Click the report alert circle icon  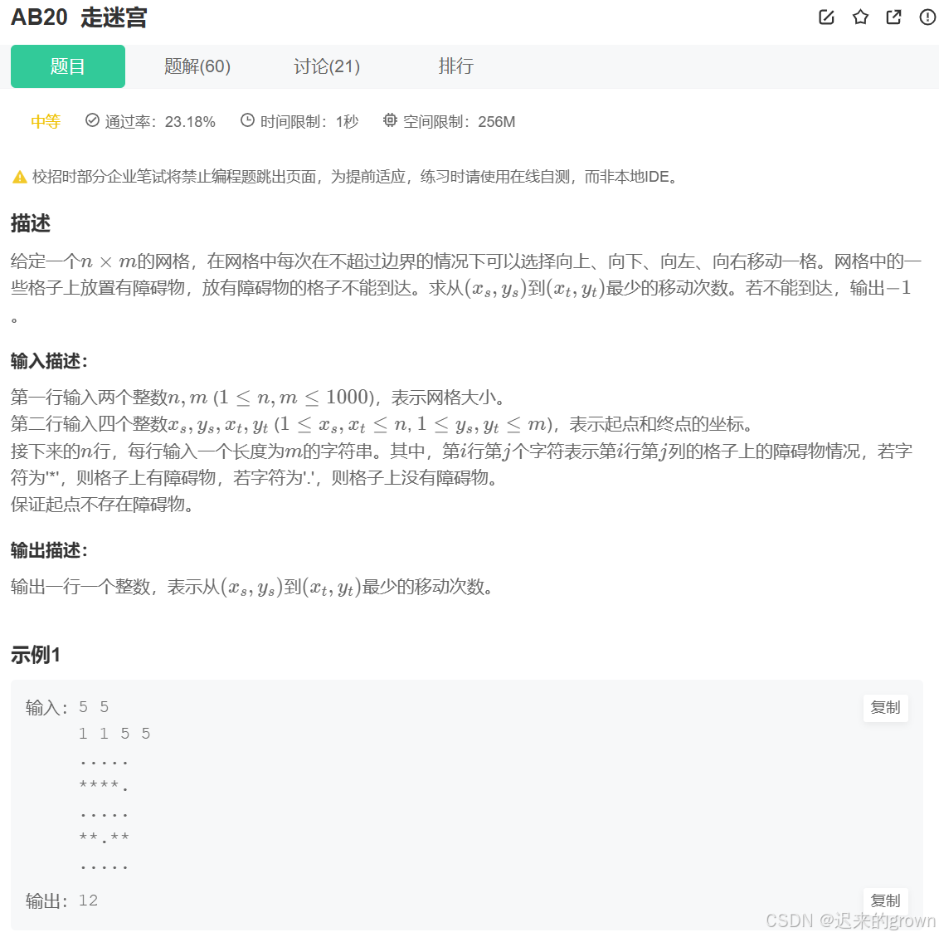(x=927, y=17)
